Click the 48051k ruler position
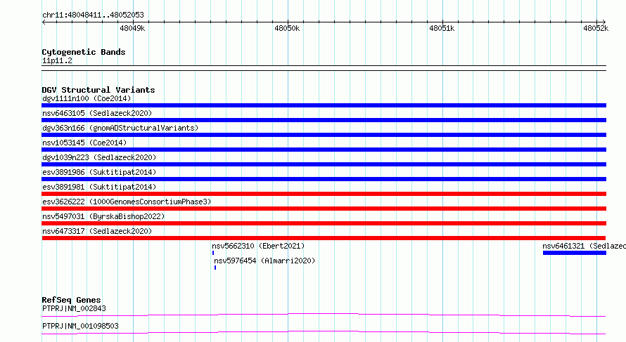This screenshot has width=626, height=342. (x=442, y=28)
